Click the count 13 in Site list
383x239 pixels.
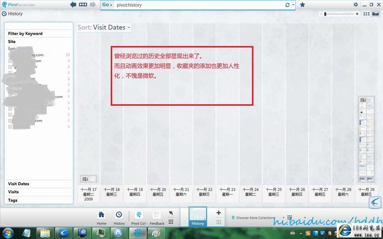pos(68,55)
